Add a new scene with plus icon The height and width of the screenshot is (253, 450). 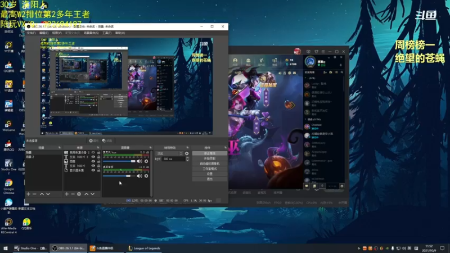coord(28,194)
